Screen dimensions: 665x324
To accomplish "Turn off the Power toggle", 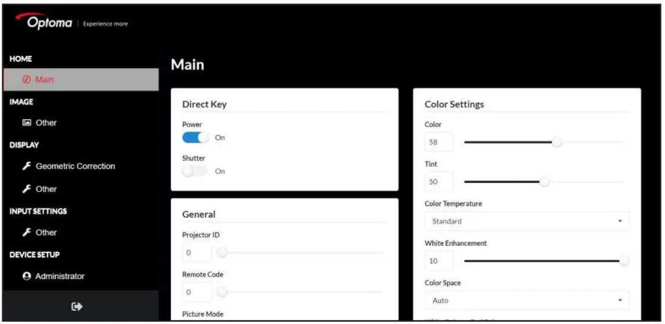I will (196, 137).
